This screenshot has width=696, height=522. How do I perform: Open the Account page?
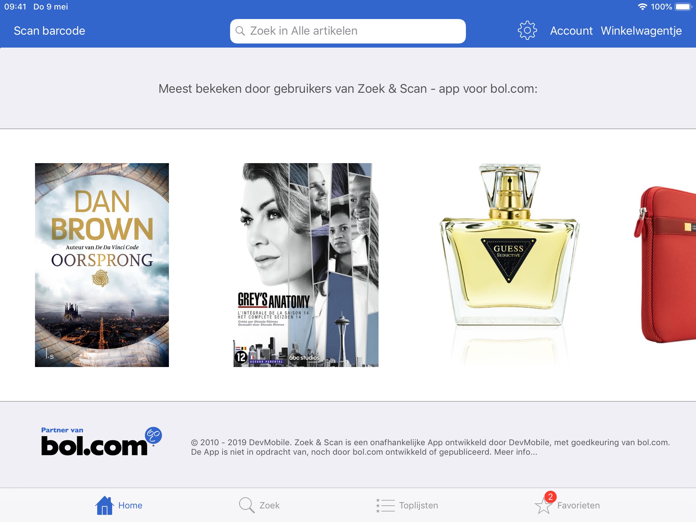(571, 31)
